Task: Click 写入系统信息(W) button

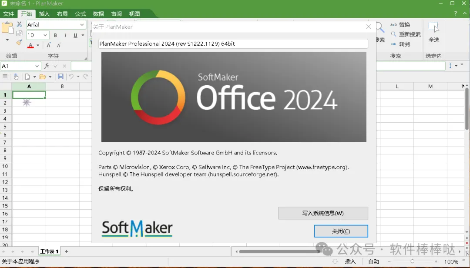Action: coord(323,213)
